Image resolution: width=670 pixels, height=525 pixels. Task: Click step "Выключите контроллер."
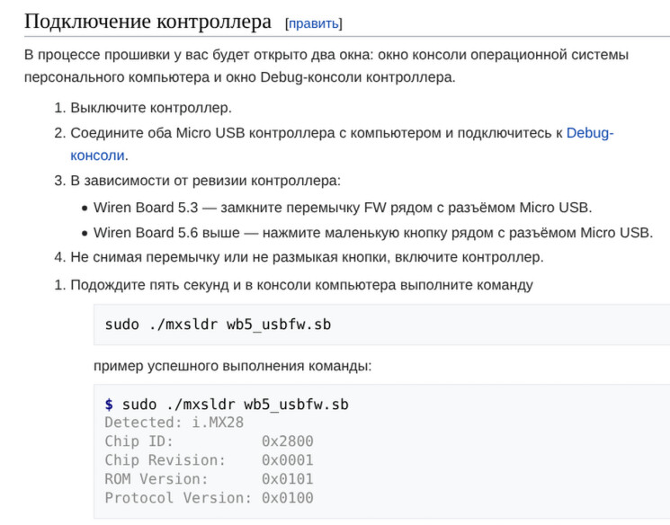click(151, 108)
